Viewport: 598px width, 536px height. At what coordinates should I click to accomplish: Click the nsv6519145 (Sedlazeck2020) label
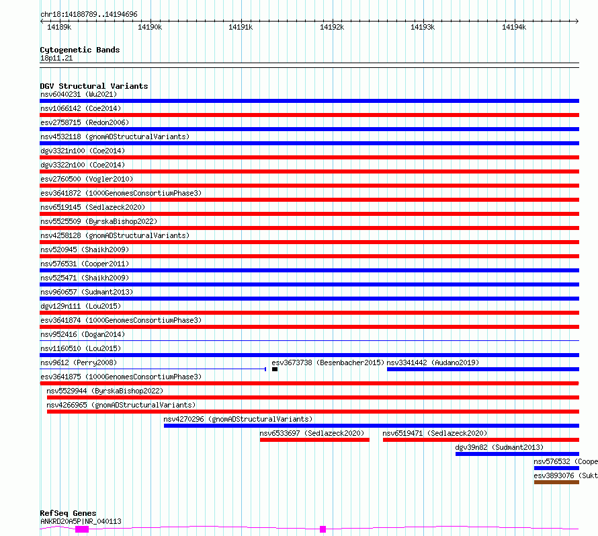tap(93, 207)
